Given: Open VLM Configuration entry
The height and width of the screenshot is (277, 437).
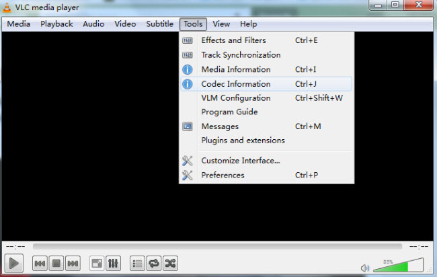Looking at the screenshot, I should click(x=266, y=98).
